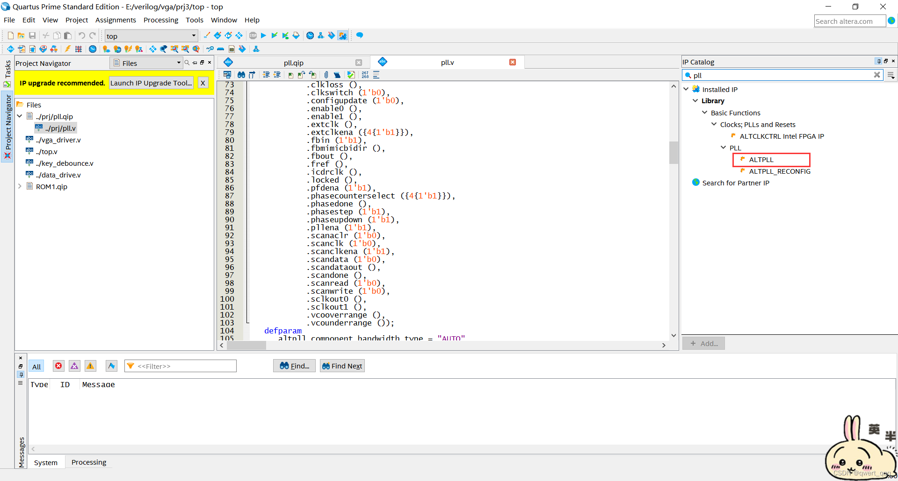
Task: Collapse the Library node in IP Catalog
Action: 695,101
